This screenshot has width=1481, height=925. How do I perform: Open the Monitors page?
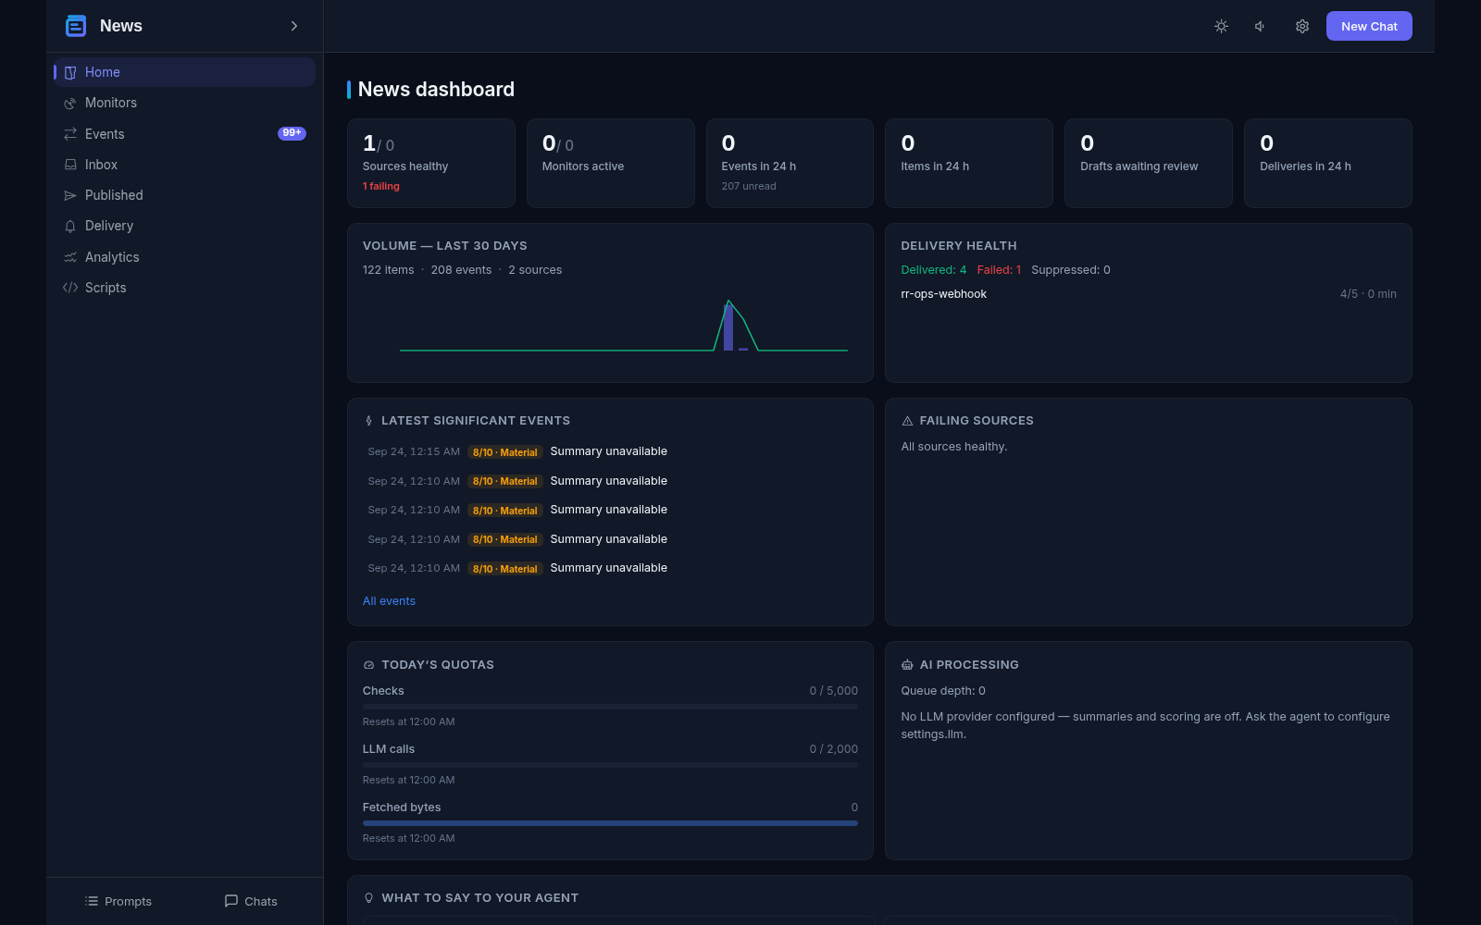[185, 103]
